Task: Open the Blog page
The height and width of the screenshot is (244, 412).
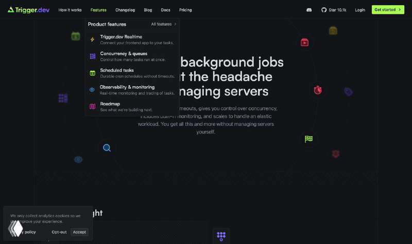Action: 148,10
